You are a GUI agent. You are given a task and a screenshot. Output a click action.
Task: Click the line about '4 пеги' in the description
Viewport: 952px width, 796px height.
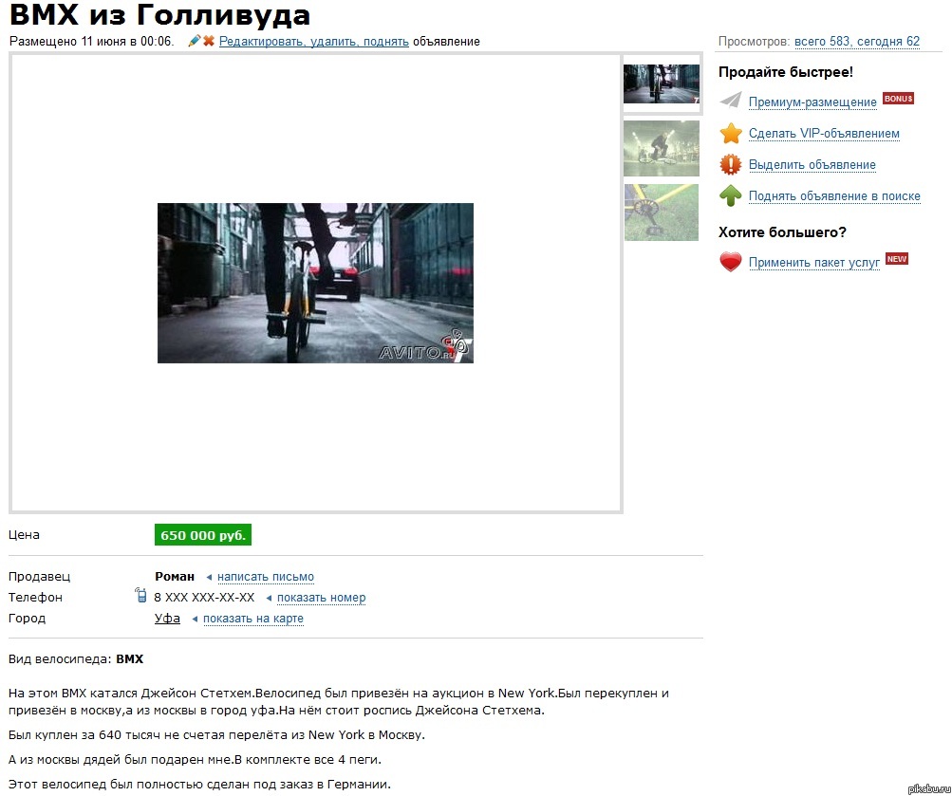coord(195,760)
